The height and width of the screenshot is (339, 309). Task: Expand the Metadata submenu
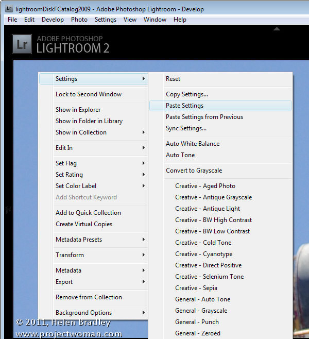pos(94,270)
